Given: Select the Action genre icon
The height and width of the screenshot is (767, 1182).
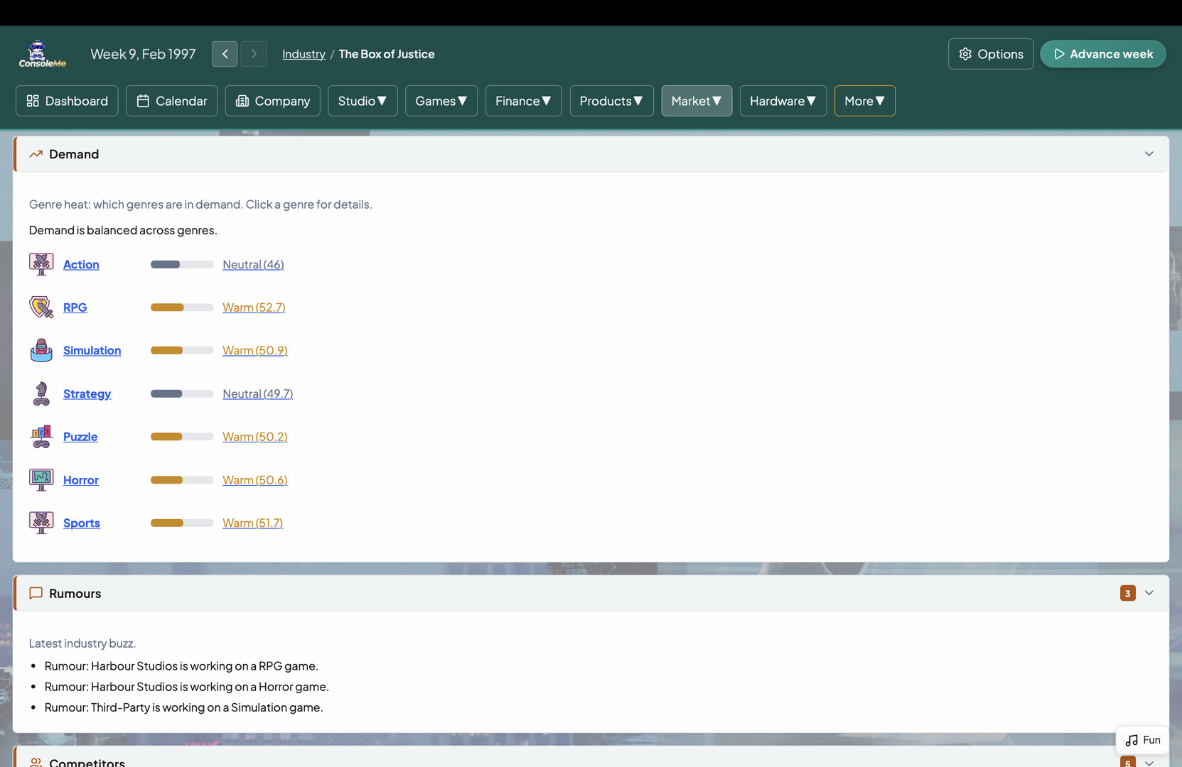Looking at the screenshot, I should click(41, 263).
